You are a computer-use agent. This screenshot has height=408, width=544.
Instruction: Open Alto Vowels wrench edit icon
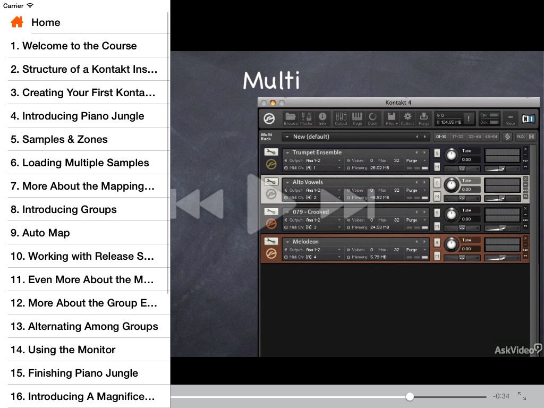[x=271, y=182]
